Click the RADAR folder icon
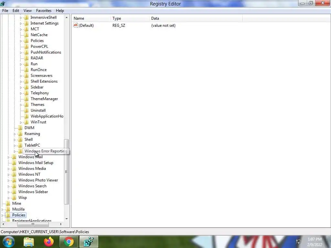 pos(27,58)
